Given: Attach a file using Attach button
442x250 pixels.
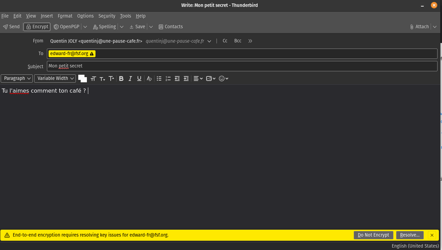Looking at the screenshot, I should tap(419, 27).
